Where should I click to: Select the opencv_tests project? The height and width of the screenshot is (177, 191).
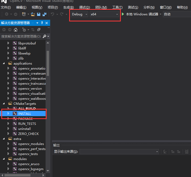click(28, 154)
